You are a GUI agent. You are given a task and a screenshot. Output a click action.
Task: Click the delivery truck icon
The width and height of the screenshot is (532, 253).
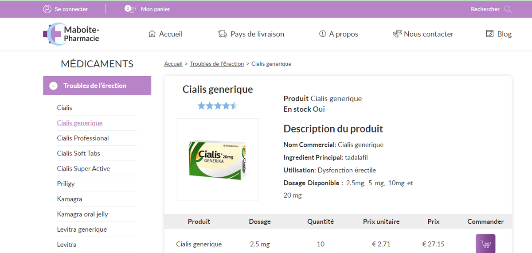point(222,34)
